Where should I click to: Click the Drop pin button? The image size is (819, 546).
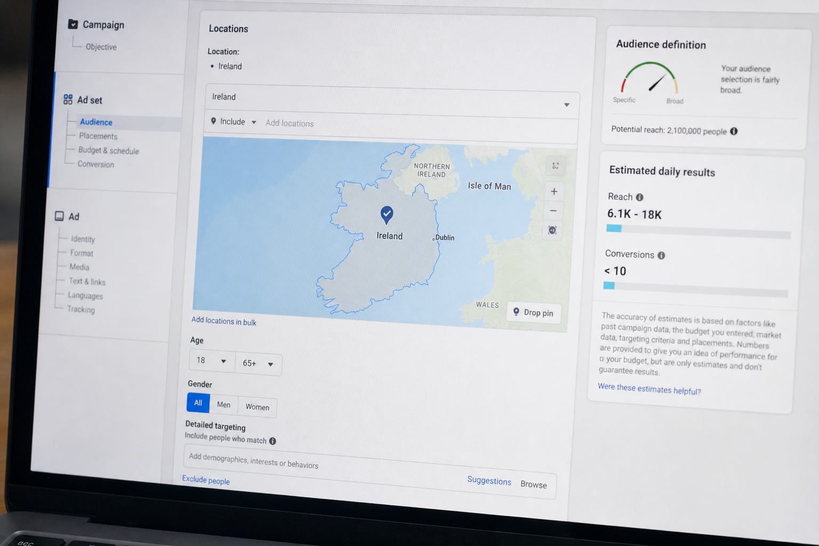click(x=533, y=312)
